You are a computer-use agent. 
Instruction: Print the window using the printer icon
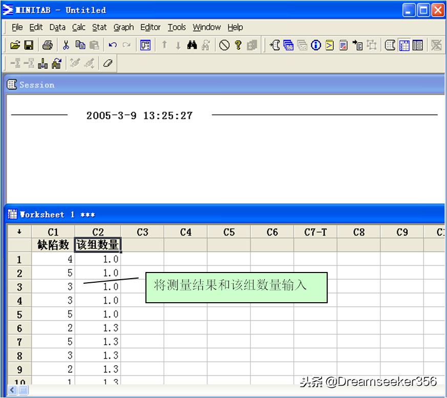point(47,45)
